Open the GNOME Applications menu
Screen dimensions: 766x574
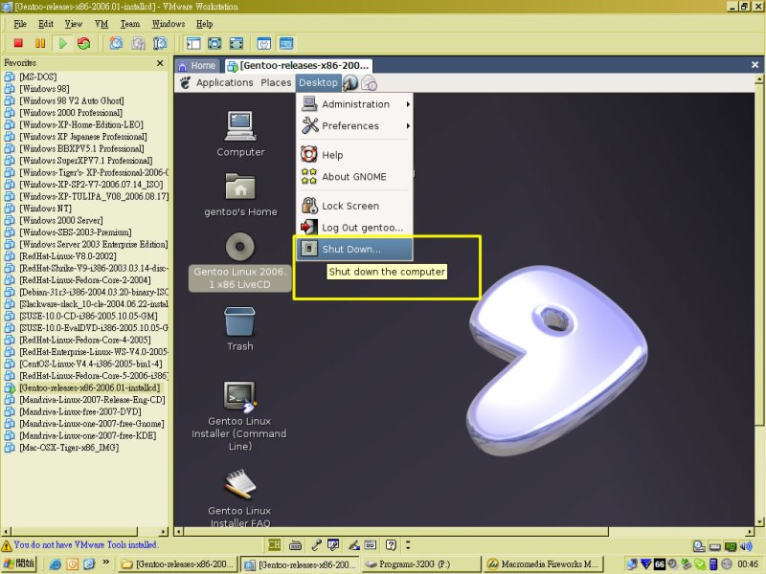225,83
